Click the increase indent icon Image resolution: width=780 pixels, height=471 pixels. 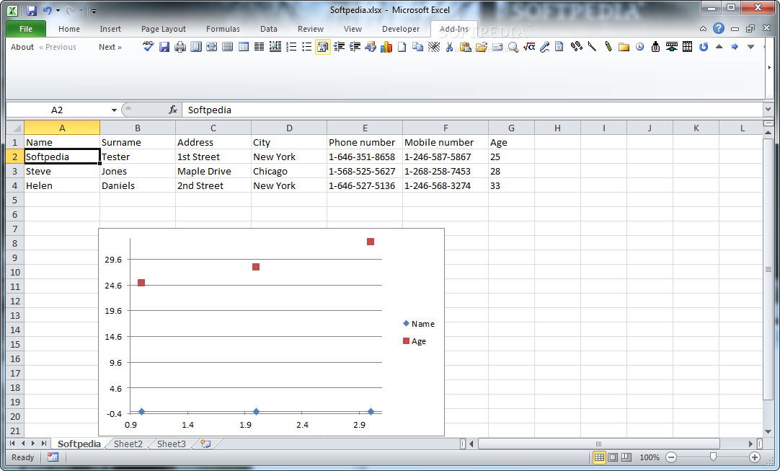[355, 47]
